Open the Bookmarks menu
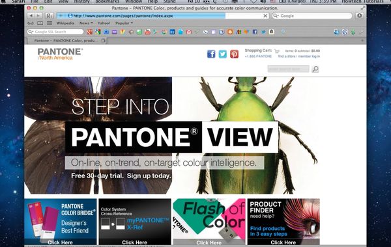This screenshot has height=247, width=391. pyautogui.click(x=108, y=1)
